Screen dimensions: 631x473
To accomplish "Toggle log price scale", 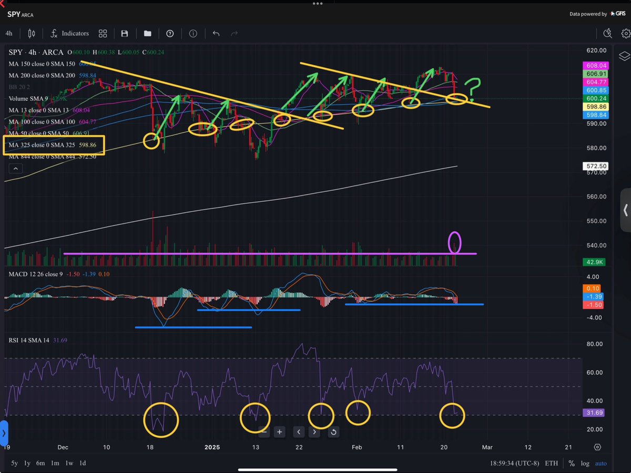I will point(585,463).
